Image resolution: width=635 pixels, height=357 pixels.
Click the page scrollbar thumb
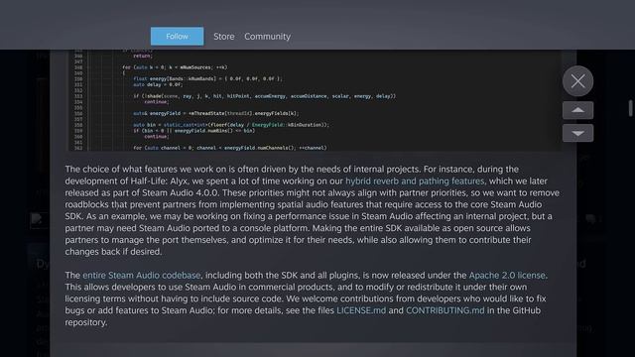(631, 108)
